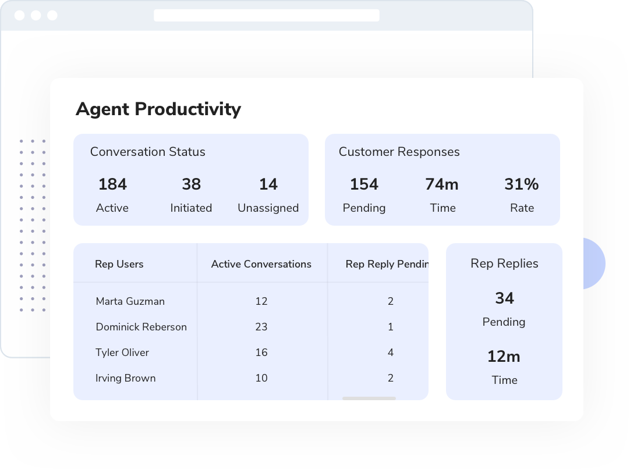Click the Agent Productivity heading
This screenshot has width=630, height=470.
[158, 109]
